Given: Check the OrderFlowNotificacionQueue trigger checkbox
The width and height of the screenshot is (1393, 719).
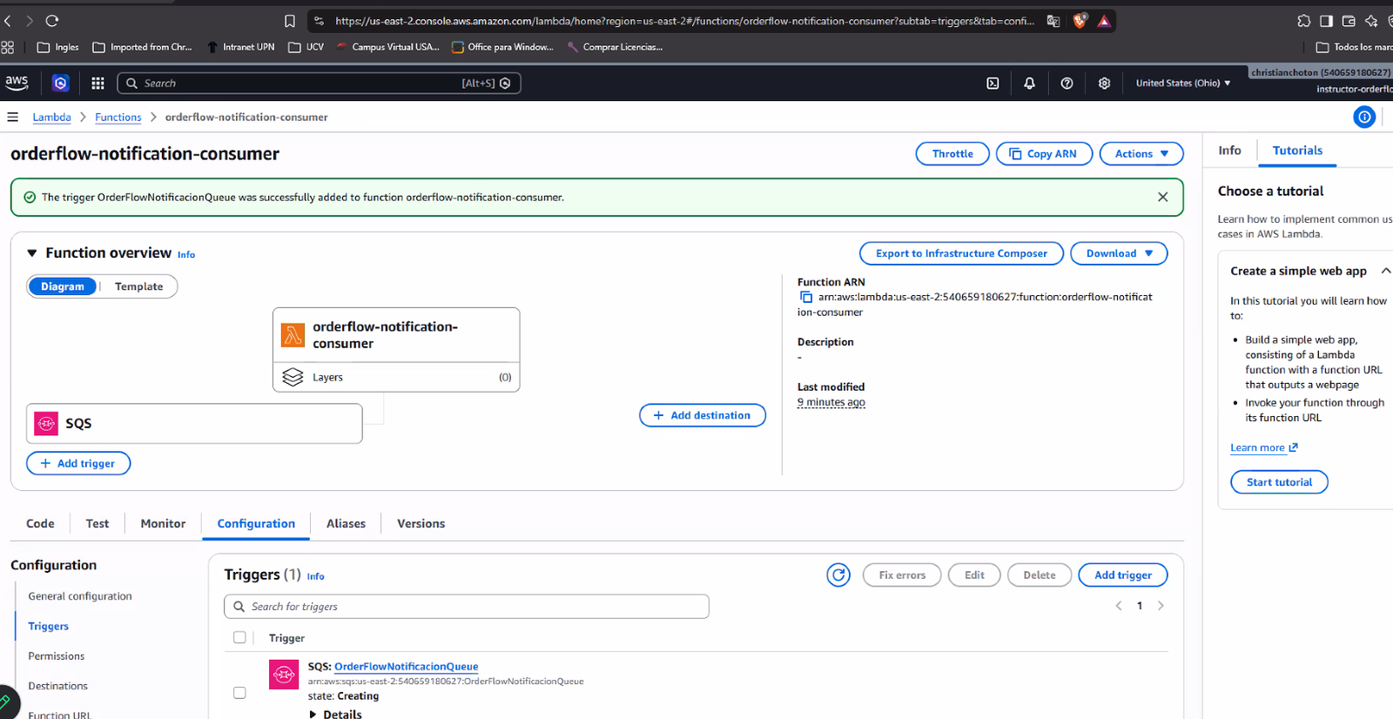Looking at the screenshot, I should 239,693.
